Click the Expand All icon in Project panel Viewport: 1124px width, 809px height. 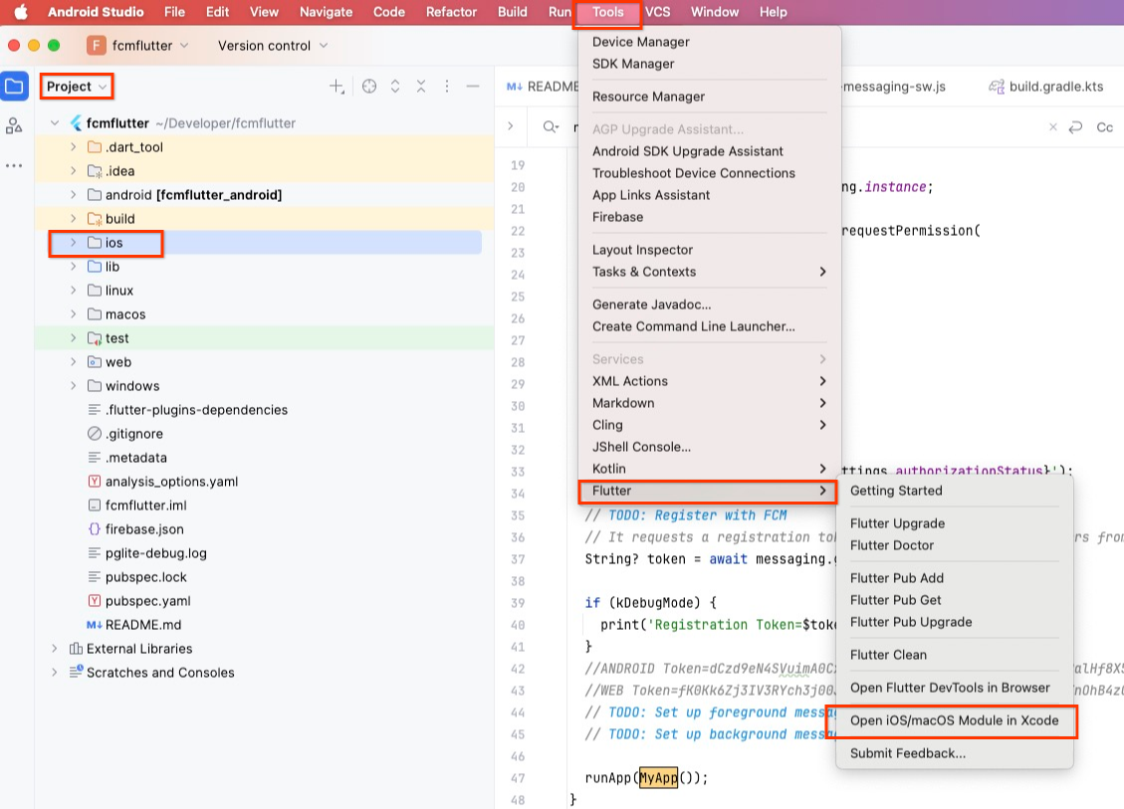click(395, 87)
